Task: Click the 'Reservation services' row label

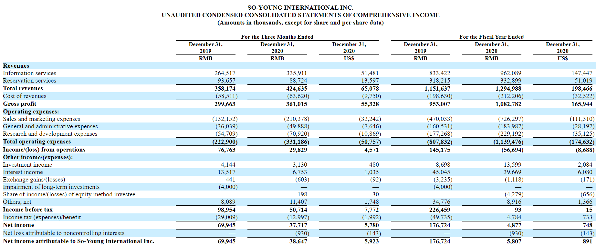Action: (29, 81)
